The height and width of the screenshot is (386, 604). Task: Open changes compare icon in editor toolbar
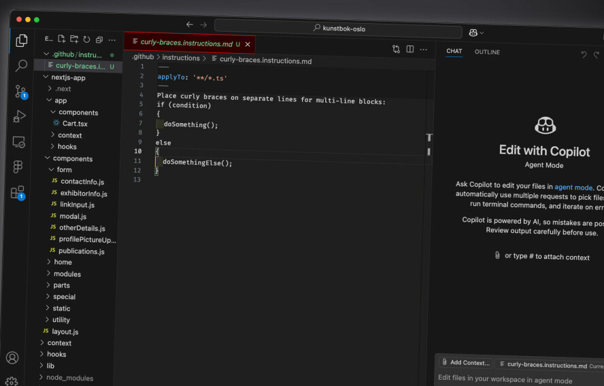click(x=396, y=49)
